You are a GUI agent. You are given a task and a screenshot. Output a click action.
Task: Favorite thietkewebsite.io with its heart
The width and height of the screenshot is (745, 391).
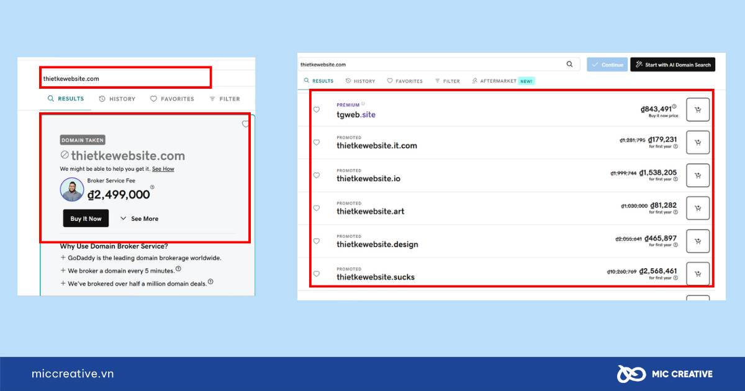coord(316,176)
